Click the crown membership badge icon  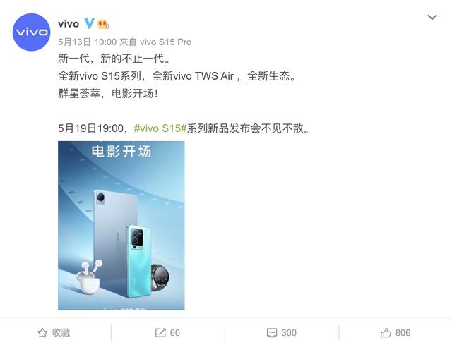[x=103, y=24]
